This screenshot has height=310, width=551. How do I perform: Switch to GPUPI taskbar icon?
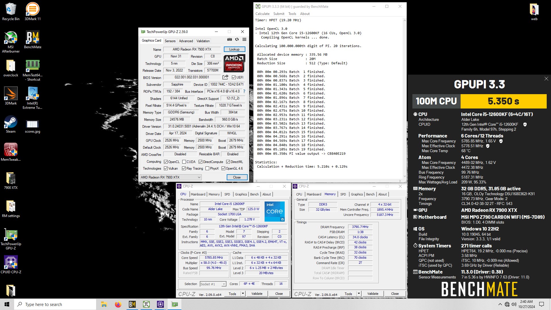pyautogui.click(x=146, y=304)
